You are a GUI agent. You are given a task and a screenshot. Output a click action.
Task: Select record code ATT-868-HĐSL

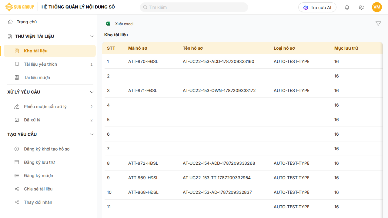(143, 192)
